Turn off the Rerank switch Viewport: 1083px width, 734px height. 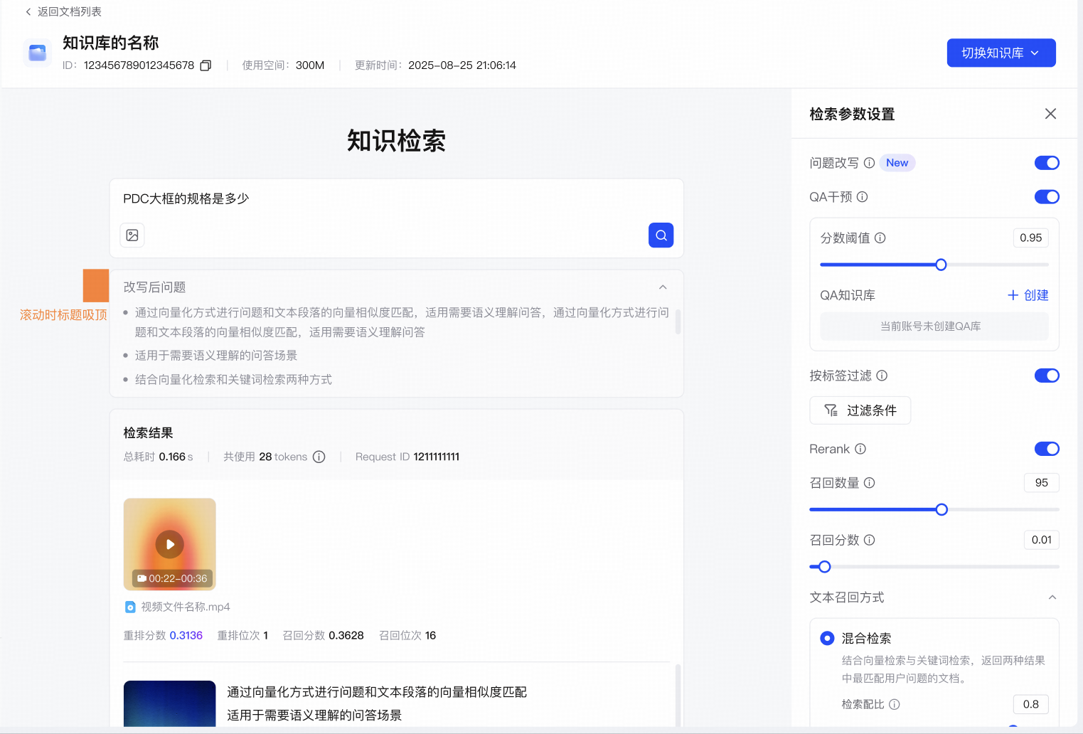[x=1046, y=449]
